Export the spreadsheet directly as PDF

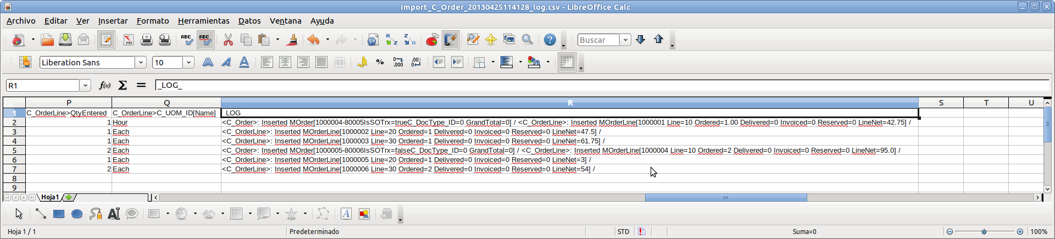[128, 40]
